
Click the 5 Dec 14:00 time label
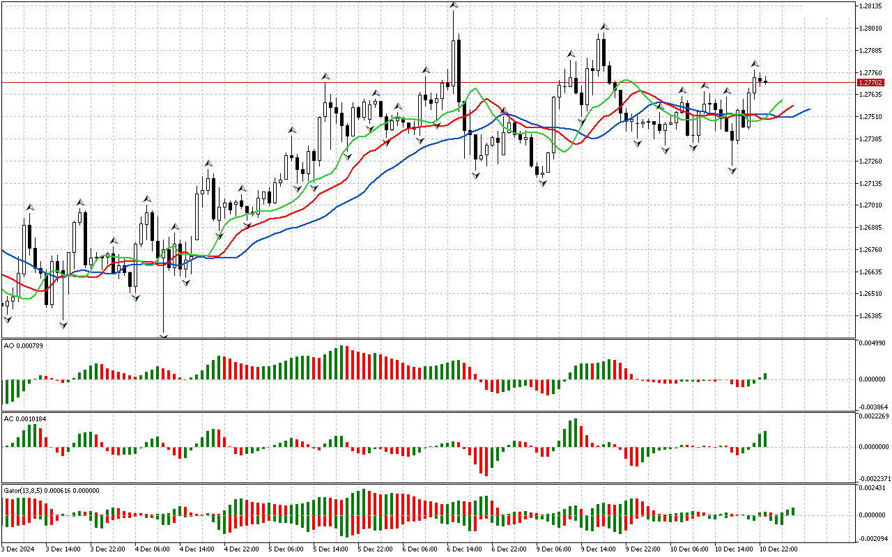tap(332, 549)
